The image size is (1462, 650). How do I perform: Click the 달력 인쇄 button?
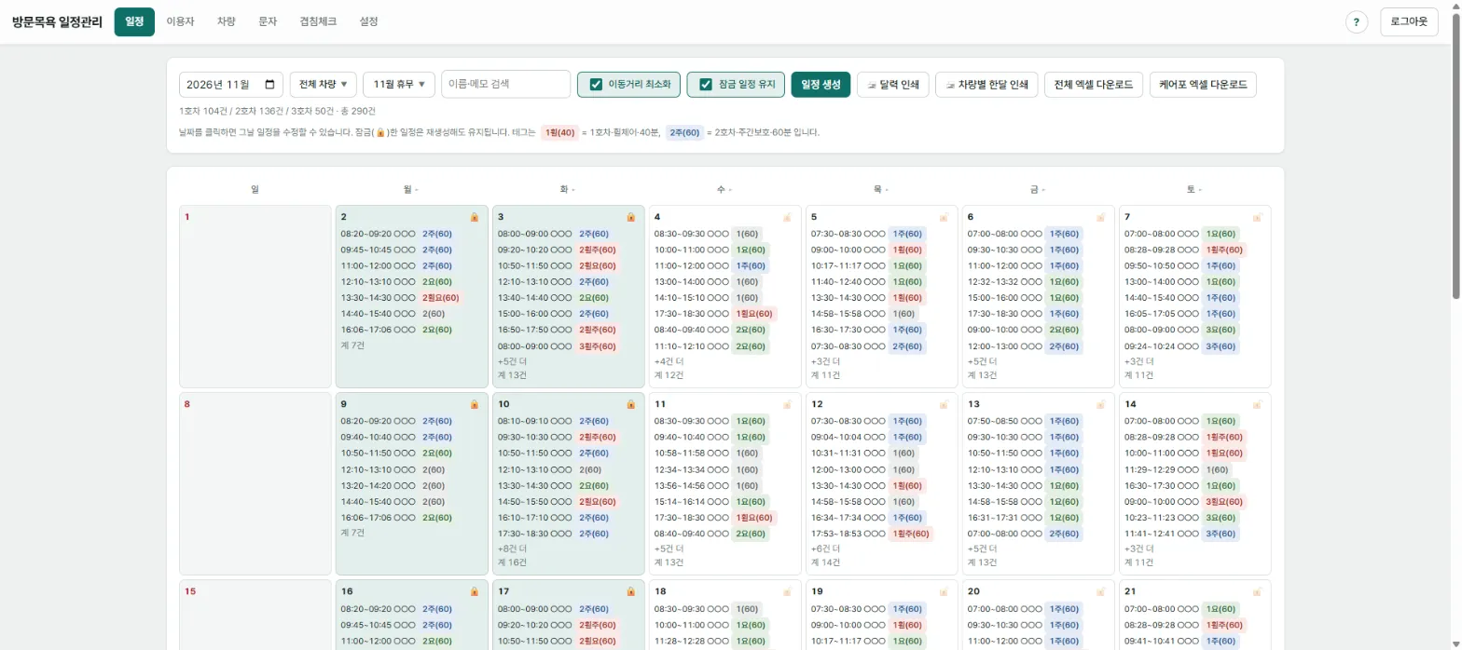pos(892,85)
